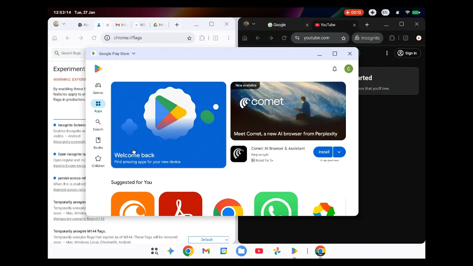The width and height of the screenshot is (473, 266).
Task: Open the Google Play Store title bar chevron
Action: click(134, 53)
